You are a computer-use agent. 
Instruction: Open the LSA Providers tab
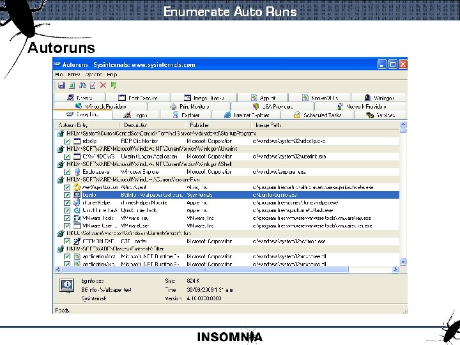coord(273,106)
